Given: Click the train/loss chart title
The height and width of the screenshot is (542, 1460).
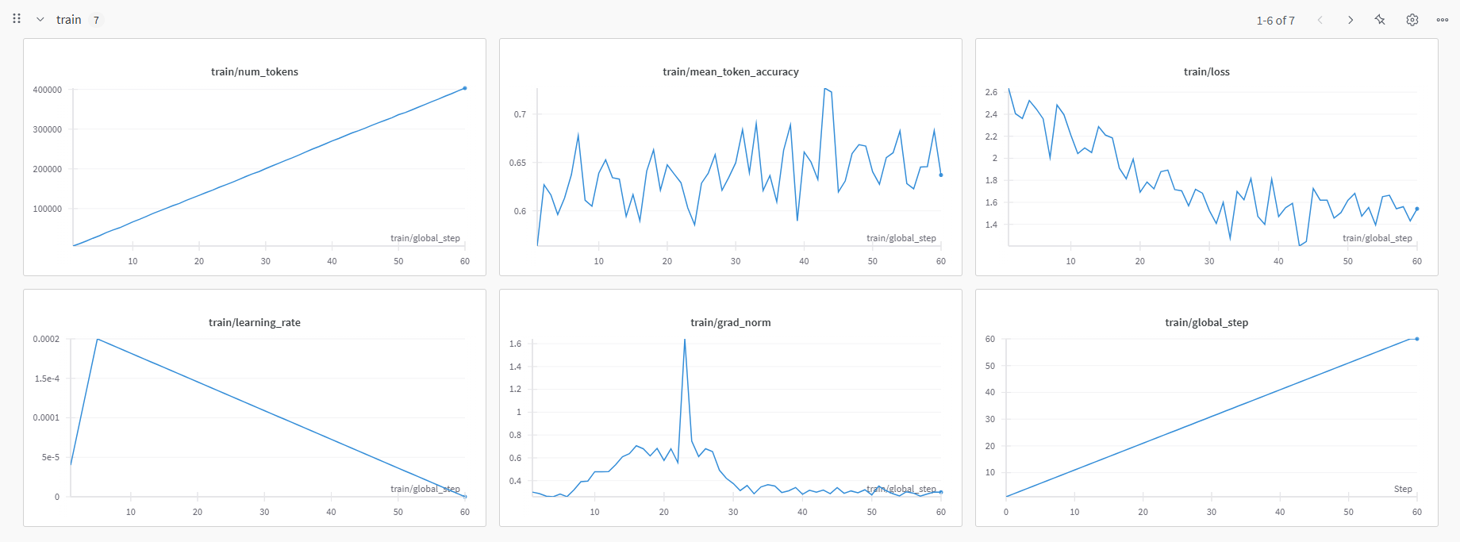Looking at the screenshot, I should point(1207,71).
